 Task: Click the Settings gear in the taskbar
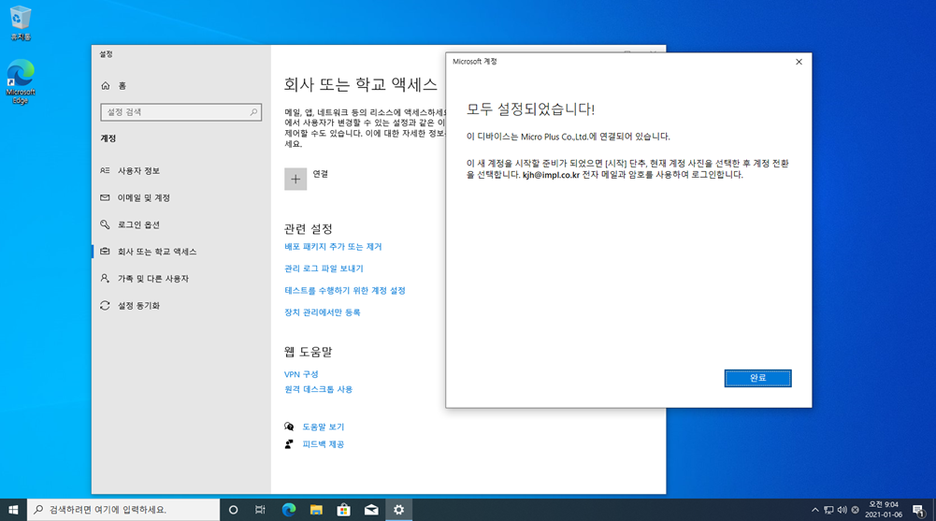[x=398, y=510]
